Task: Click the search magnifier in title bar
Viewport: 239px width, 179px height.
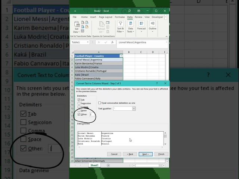Action: (130, 11)
